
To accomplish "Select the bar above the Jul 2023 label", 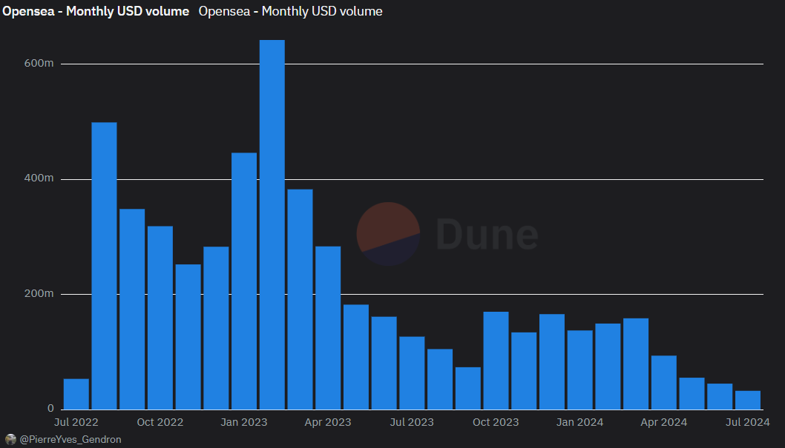I will (x=412, y=373).
